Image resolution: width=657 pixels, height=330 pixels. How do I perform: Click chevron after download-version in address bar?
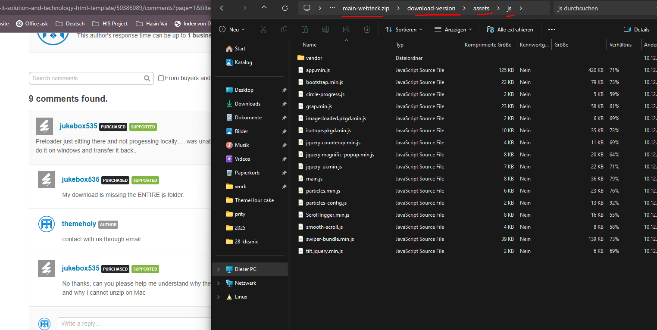(464, 8)
